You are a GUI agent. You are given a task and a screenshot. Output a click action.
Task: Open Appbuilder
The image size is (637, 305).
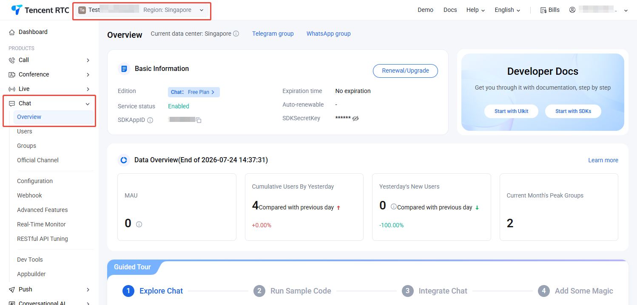pyautogui.click(x=31, y=274)
